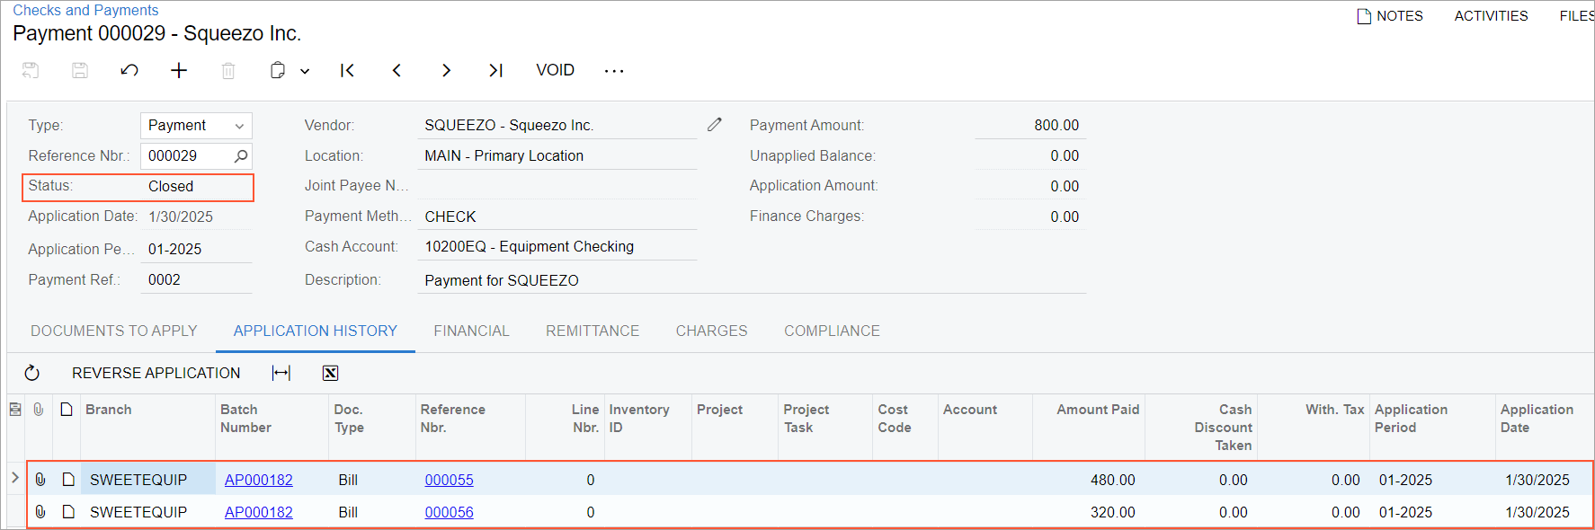This screenshot has width=1595, height=530.
Task: Edit vendor using the pencil icon
Action: [x=715, y=125]
